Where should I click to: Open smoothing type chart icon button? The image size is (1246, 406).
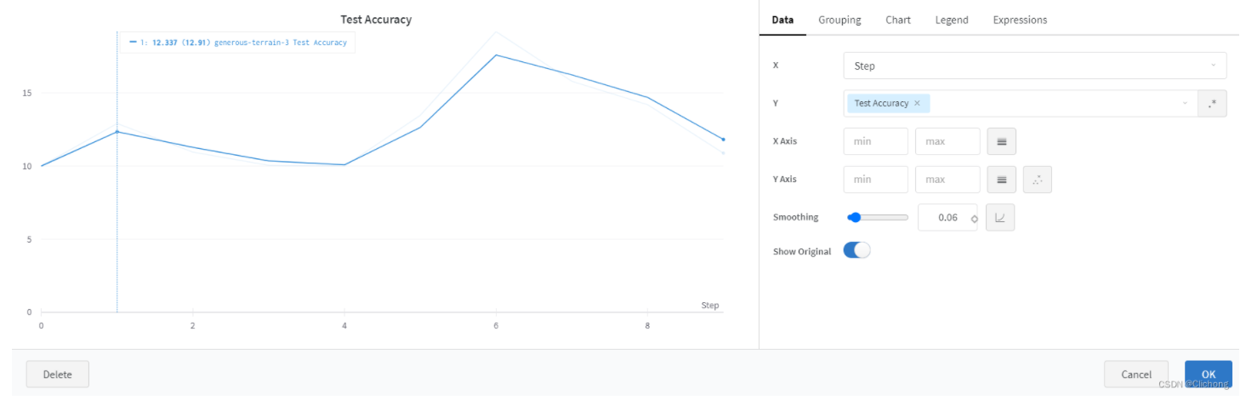pyautogui.click(x=1000, y=217)
